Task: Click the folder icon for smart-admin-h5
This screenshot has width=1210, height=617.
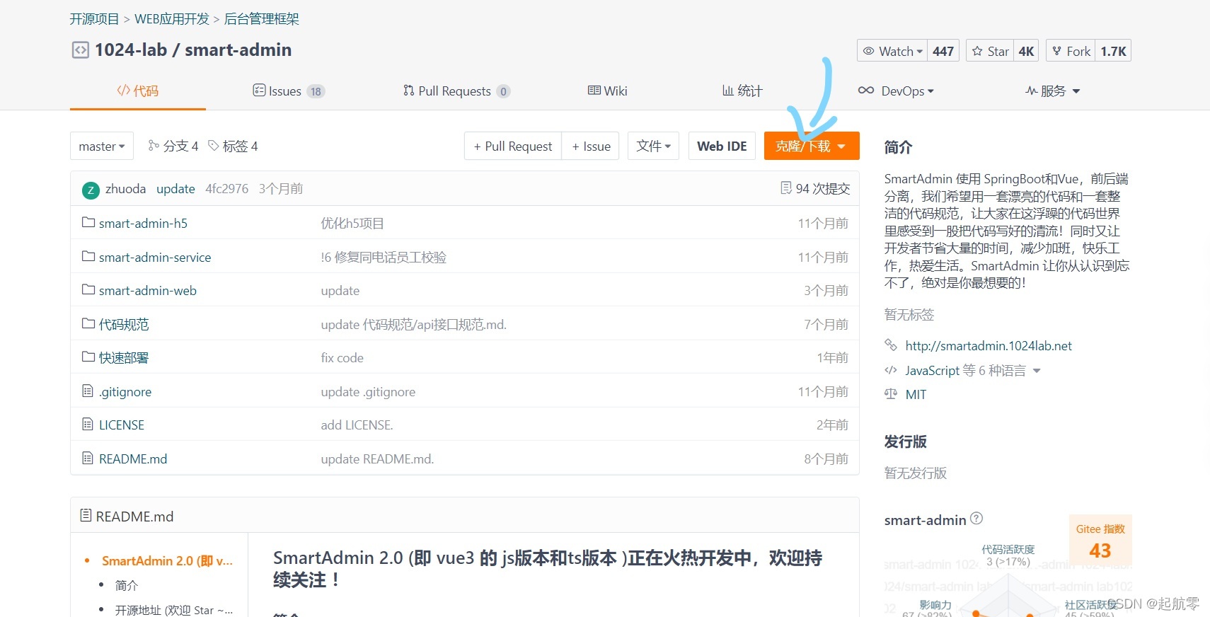Action: [x=88, y=222]
